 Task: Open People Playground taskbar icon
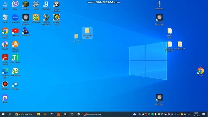[x=65, y=114]
